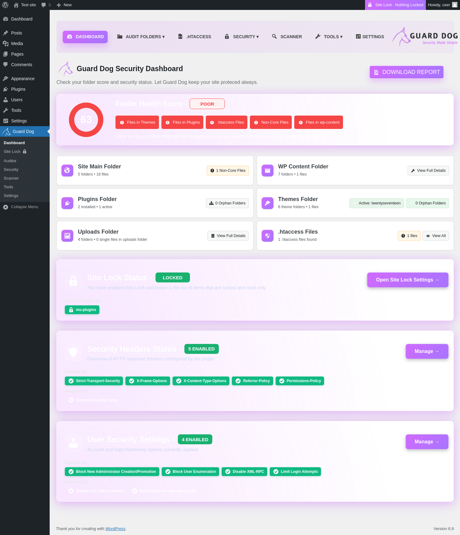Open the Auditor submenu item
The height and width of the screenshot is (535, 460).
tap(25, 161)
